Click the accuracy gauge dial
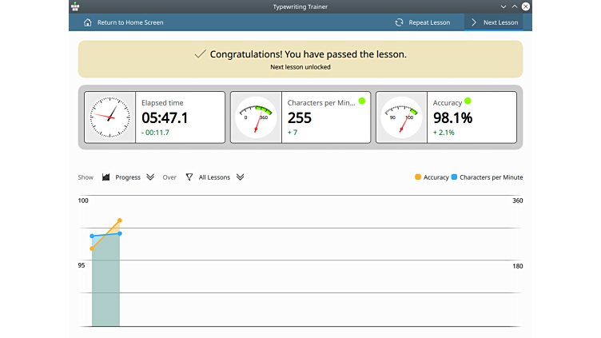This screenshot has width=601, height=338. (401, 117)
